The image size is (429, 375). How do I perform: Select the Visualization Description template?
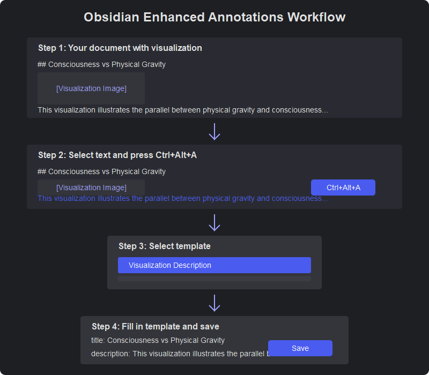tap(214, 265)
